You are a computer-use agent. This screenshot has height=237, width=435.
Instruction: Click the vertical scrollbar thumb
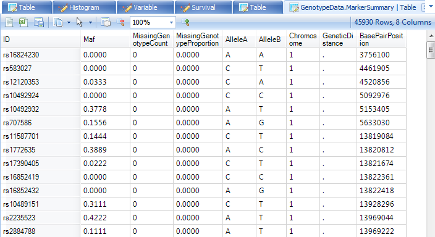pos(431,50)
